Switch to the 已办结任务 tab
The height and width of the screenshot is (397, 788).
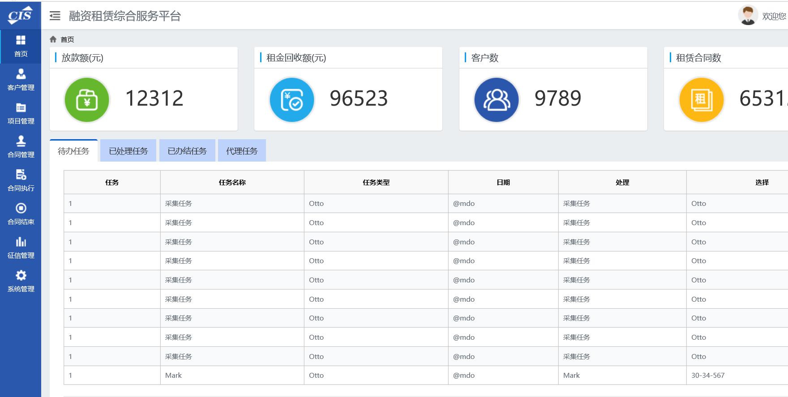pyautogui.click(x=187, y=151)
